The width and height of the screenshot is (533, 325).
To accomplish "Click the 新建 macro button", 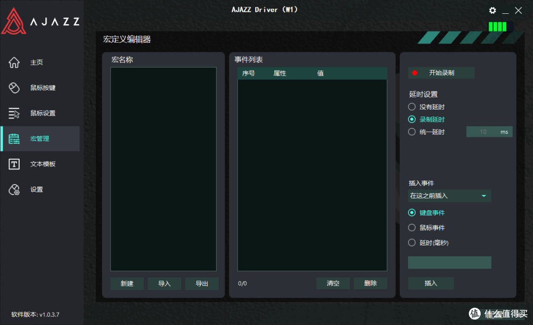I will (127, 284).
